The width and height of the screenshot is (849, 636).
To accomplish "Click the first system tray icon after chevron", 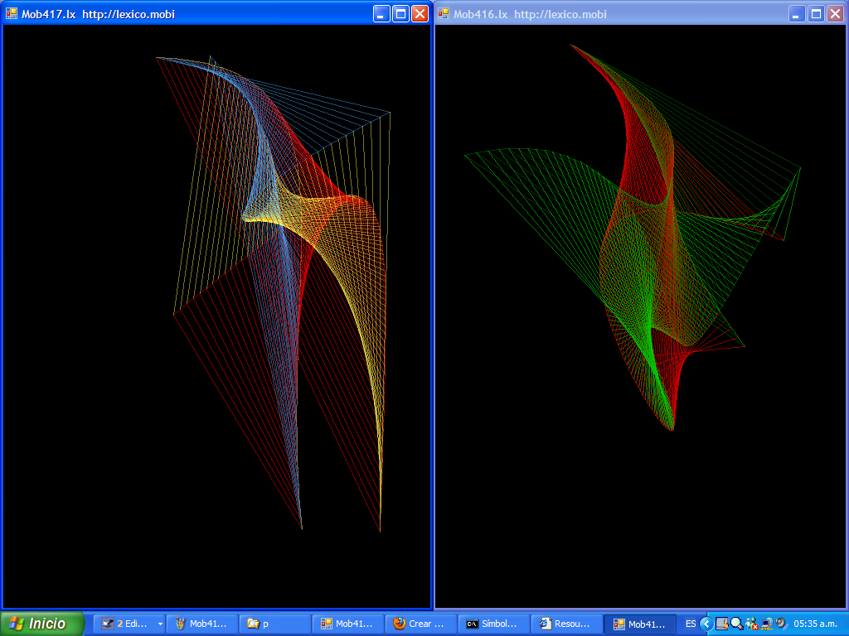I will tap(721, 624).
